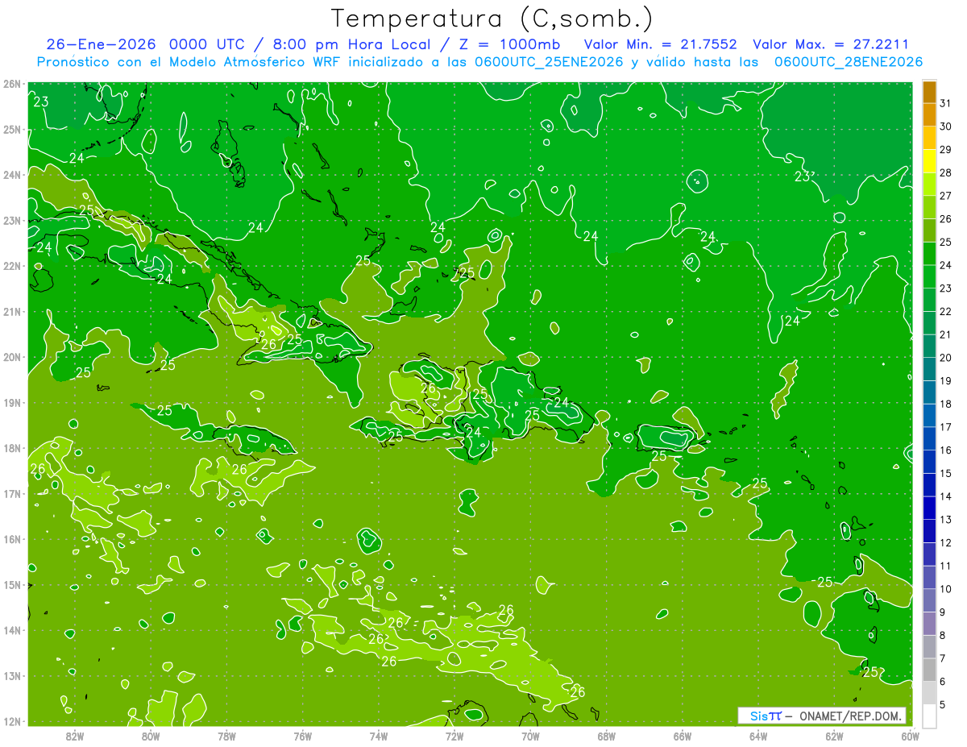Select the '24N' latitude axis label
The width and height of the screenshot is (967, 747).
12,175
